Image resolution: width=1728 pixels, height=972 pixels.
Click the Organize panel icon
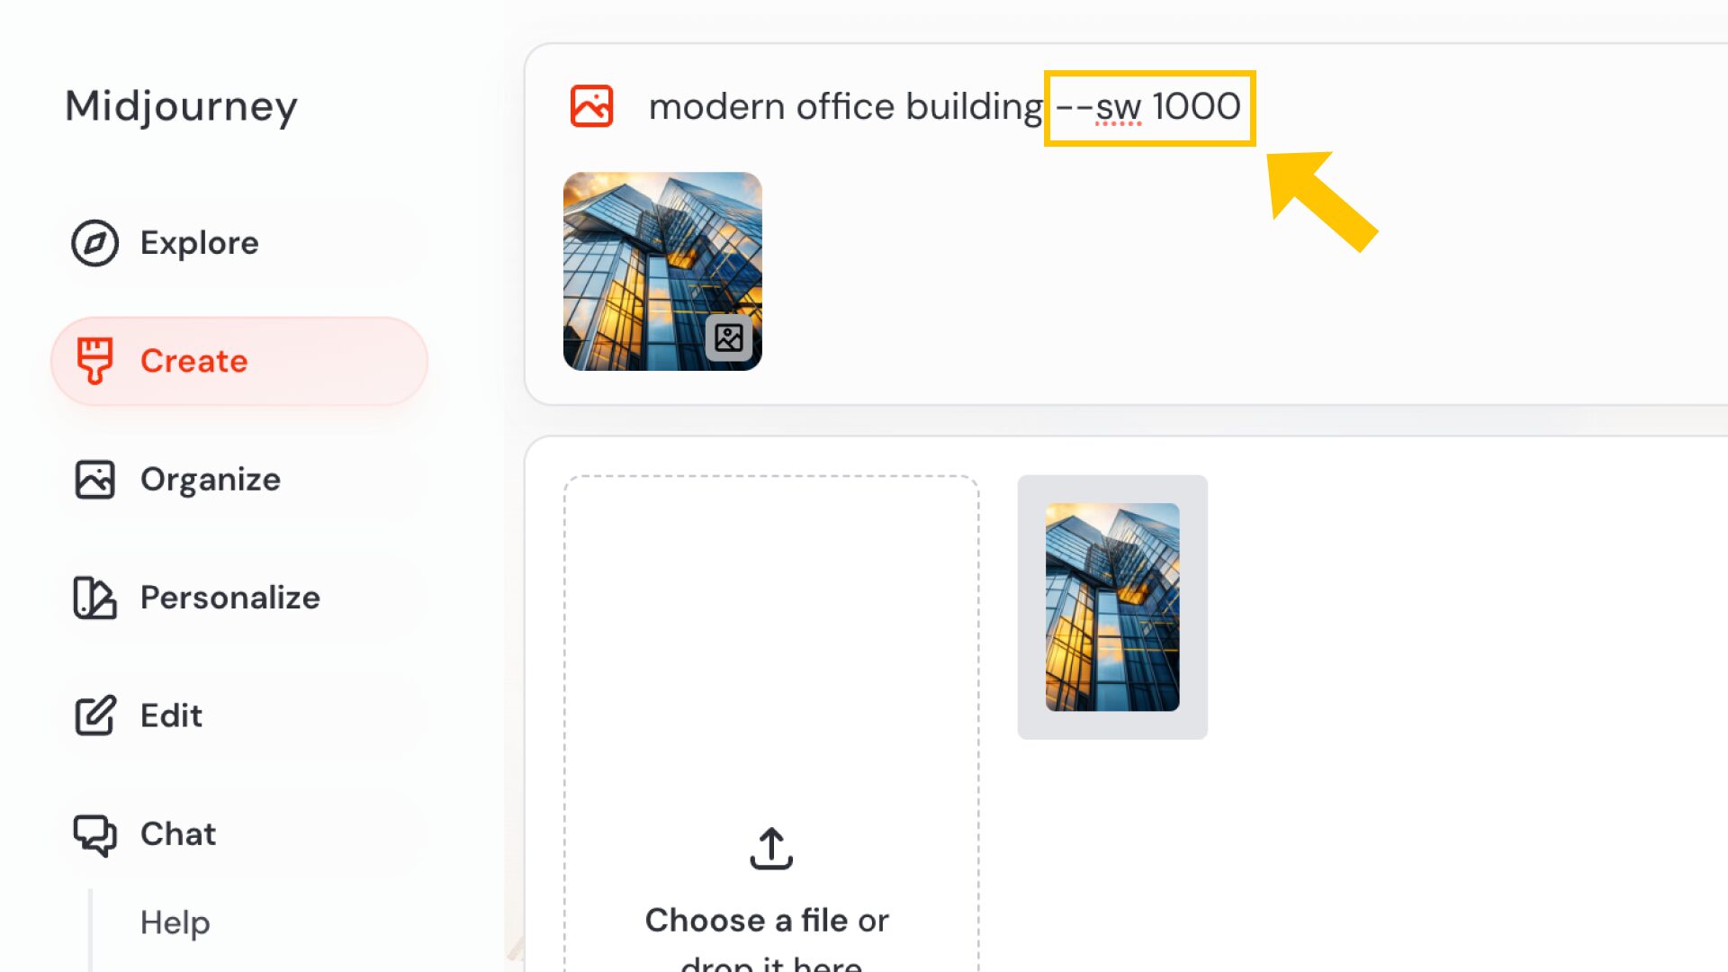click(x=93, y=480)
